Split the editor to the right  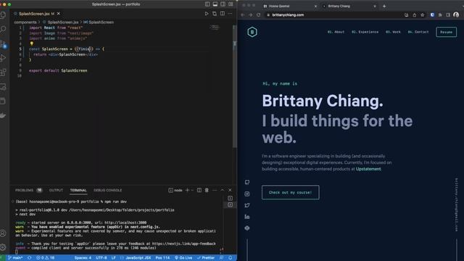coord(223,14)
